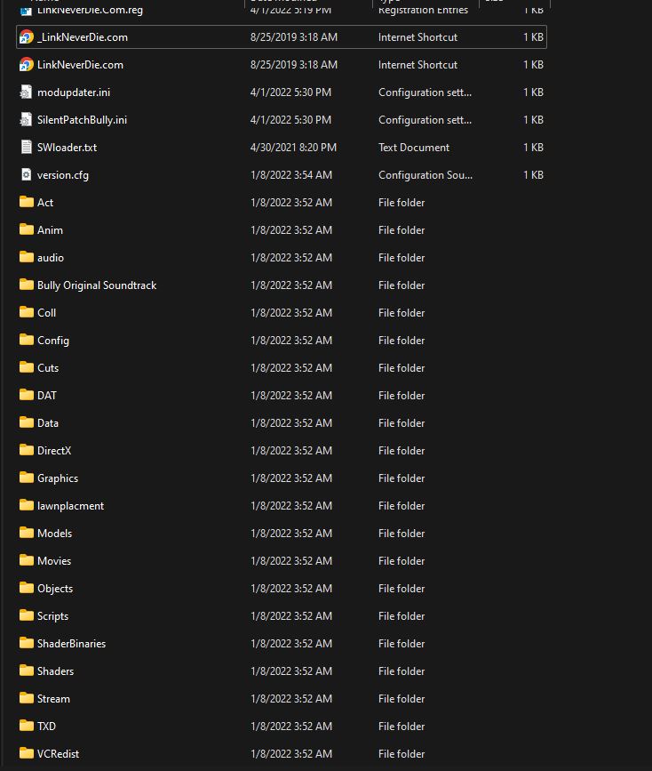Click the LinkNeverDie.com shortcut icon
Screen dimensions: 652x771
[x=27, y=65]
